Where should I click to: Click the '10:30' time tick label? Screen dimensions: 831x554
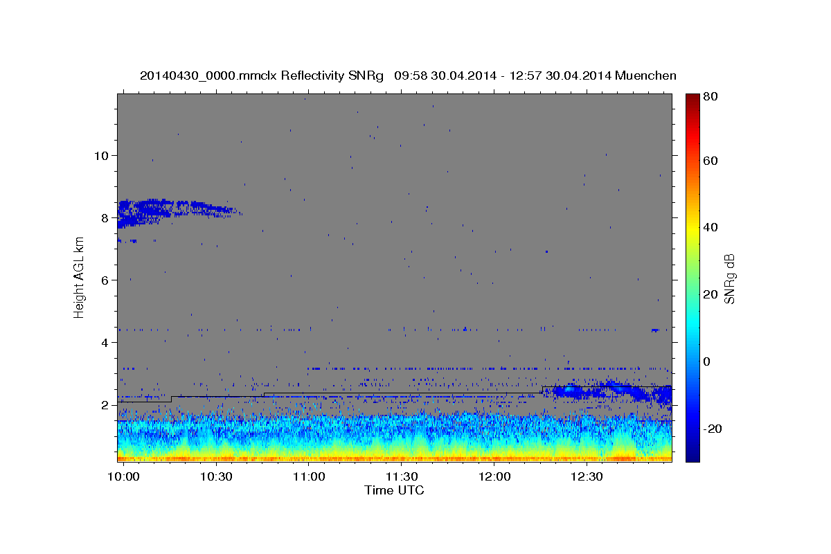coord(216,477)
